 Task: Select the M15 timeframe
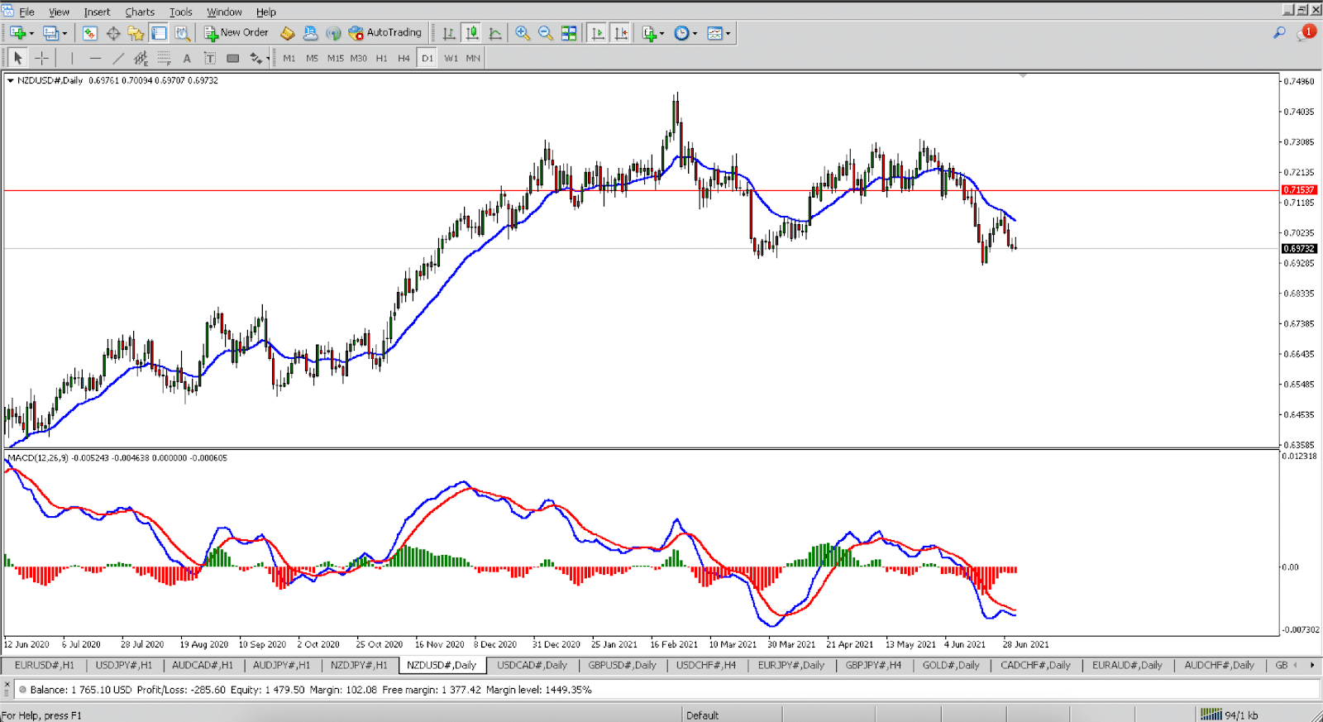(x=335, y=58)
